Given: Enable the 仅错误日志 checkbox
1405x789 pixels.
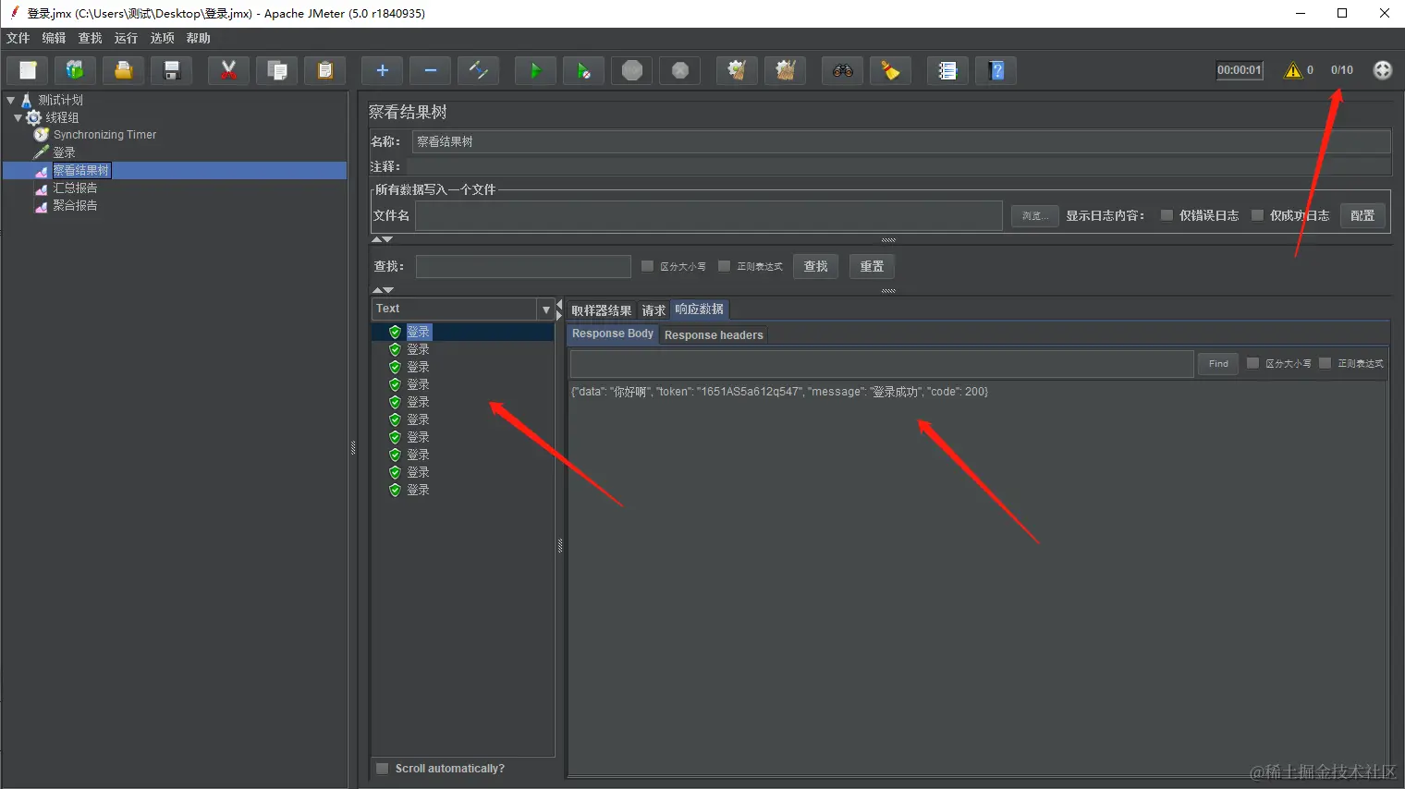Looking at the screenshot, I should 1167,215.
